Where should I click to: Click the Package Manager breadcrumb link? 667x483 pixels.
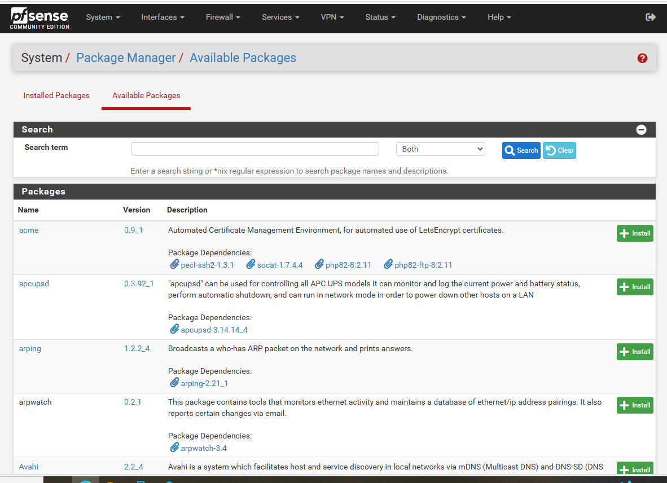tap(126, 58)
